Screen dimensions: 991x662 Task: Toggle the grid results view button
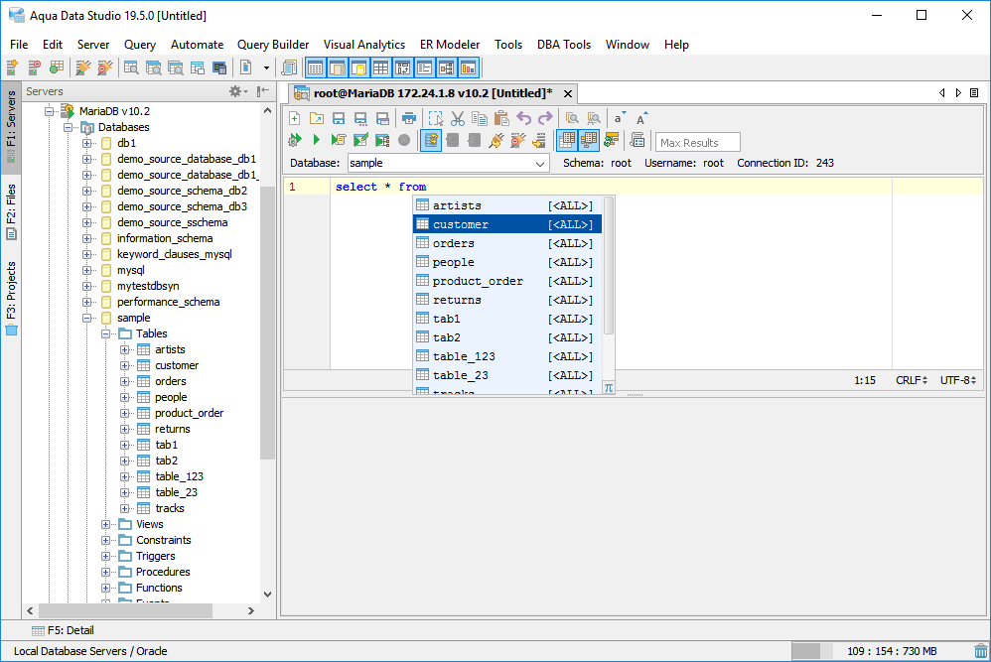pyautogui.click(x=567, y=140)
